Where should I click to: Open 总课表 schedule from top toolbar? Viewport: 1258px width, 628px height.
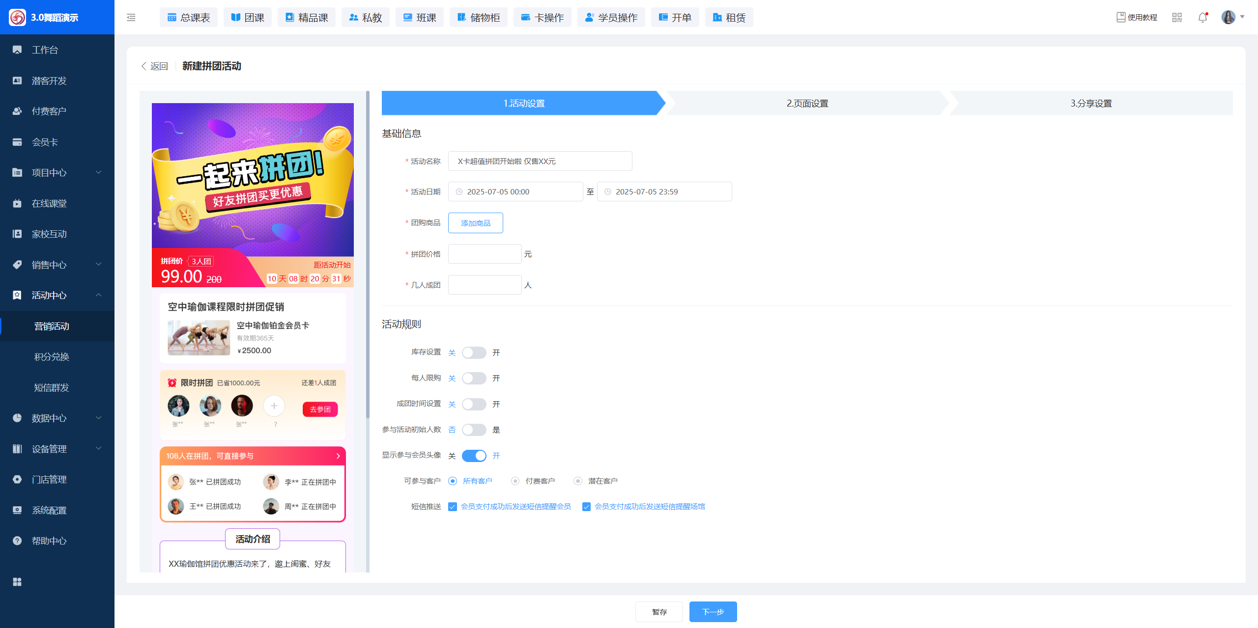coord(188,18)
